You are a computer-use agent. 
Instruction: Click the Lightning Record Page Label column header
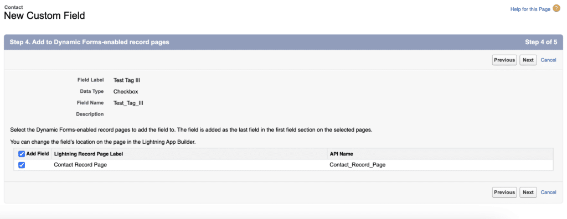[x=88, y=154]
